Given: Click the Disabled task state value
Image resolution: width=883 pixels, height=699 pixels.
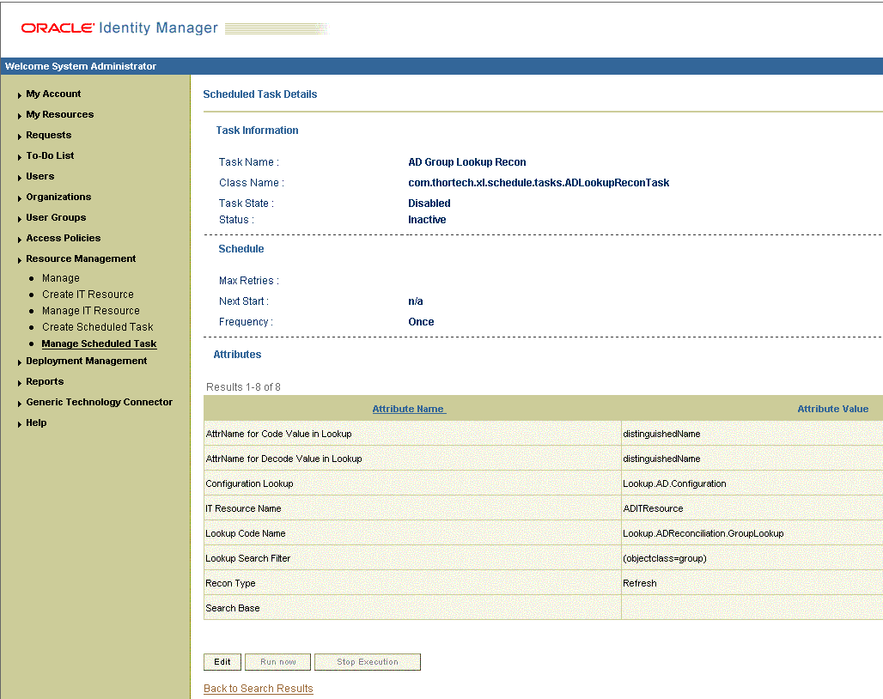Looking at the screenshot, I should point(429,204).
